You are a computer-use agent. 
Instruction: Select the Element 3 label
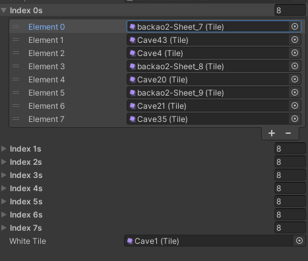click(46, 67)
